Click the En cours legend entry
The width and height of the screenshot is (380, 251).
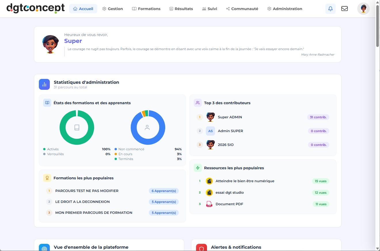point(124,154)
